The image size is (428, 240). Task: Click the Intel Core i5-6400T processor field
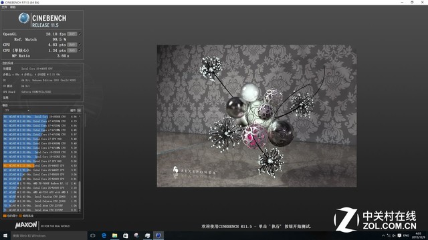[51, 69]
